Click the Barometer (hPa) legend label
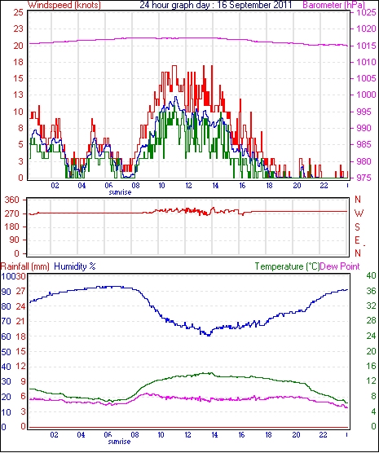 [334, 5]
